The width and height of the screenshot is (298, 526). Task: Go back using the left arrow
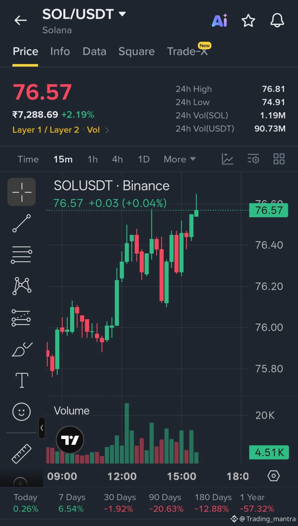pyautogui.click(x=21, y=20)
